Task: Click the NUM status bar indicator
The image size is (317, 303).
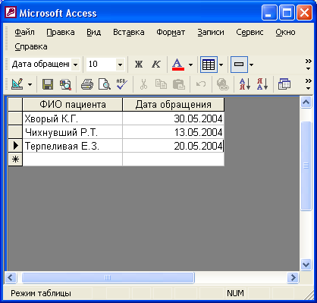Action: (x=235, y=293)
